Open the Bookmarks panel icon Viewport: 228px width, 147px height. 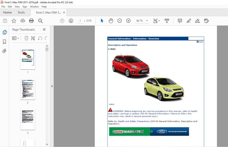coord(4,42)
